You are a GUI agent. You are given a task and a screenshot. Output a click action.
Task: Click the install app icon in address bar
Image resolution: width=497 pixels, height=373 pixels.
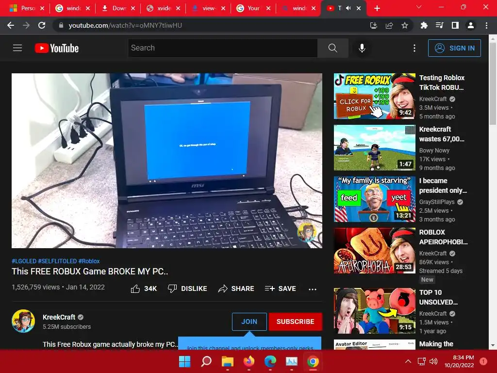pyautogui.click(x=373, y=25)
